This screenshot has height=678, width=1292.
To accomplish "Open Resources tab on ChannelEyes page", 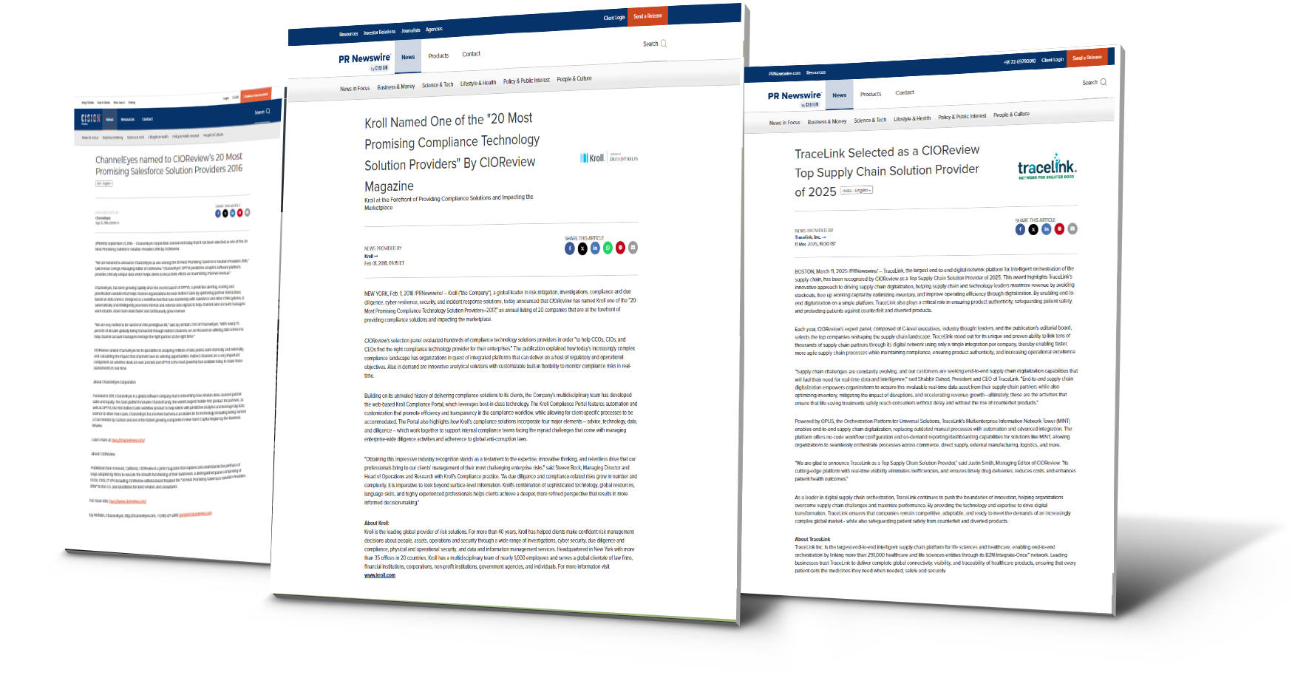I will [x=128, y=119].
